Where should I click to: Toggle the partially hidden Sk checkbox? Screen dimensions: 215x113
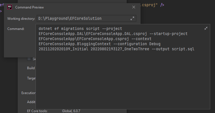[x=29, y=59]
